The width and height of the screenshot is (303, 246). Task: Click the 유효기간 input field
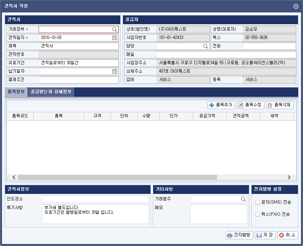[x=79, y=63]
